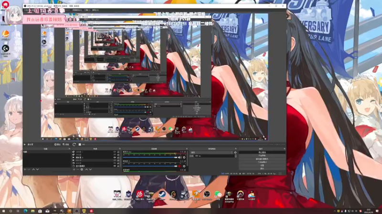The image size is (382, 214).
Task: Move the selected source down in the list
Action: [90, 169]
